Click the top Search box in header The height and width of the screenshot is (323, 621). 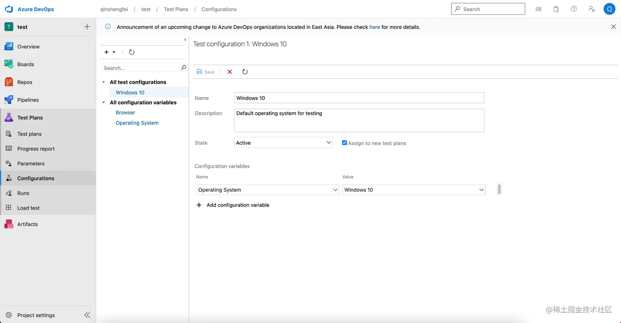point(488,9)
